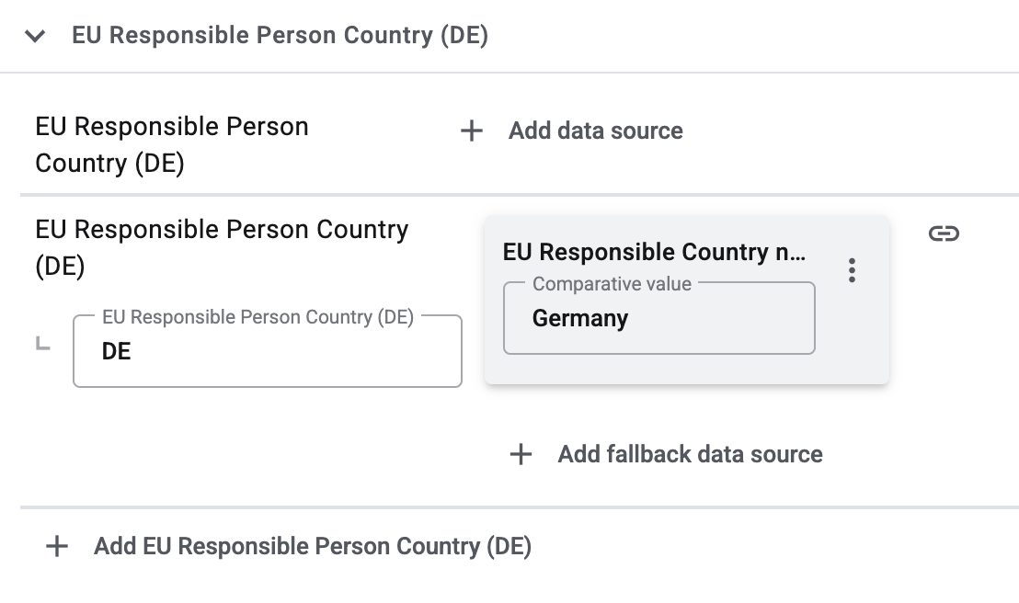Click the small floating label on the DE field
The width and height of the screenshot is (1019, 603).
tap(258, 317)
